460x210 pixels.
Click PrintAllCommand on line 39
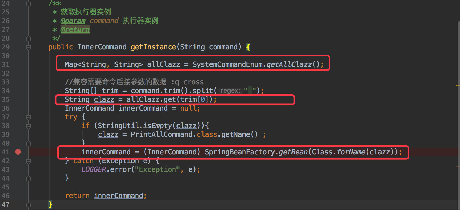[x=162, y=134]
